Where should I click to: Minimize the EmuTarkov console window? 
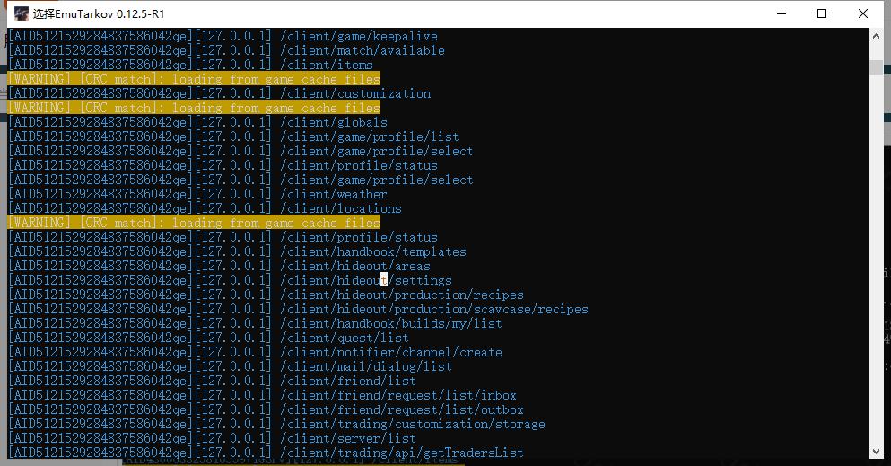coord(782,13)
